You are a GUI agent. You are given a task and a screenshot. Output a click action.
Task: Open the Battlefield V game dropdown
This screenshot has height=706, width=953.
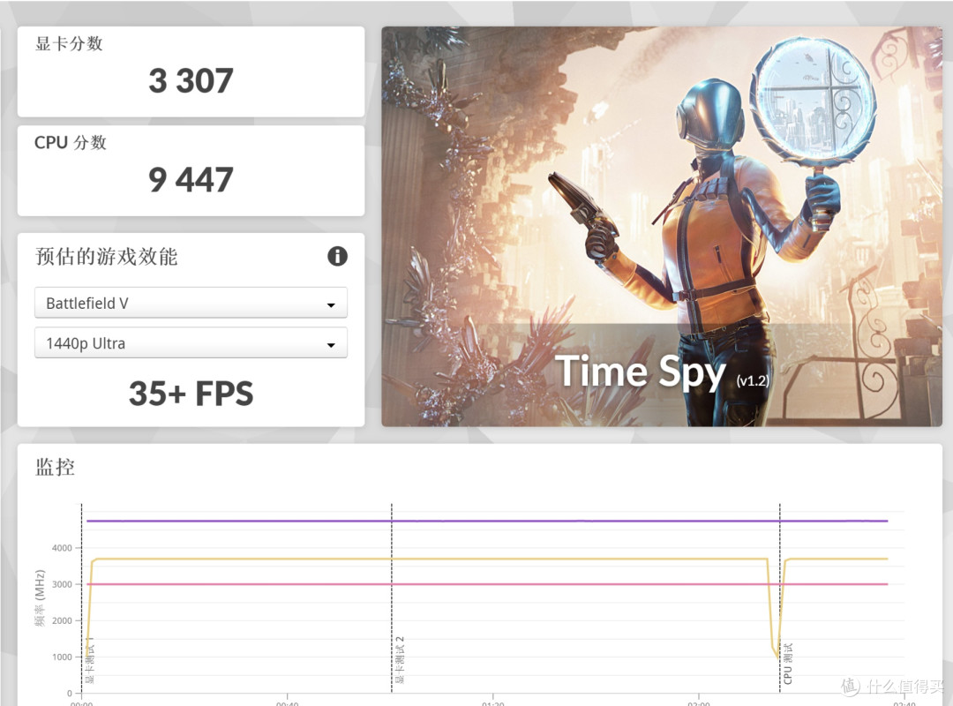[x=191, y=303]
